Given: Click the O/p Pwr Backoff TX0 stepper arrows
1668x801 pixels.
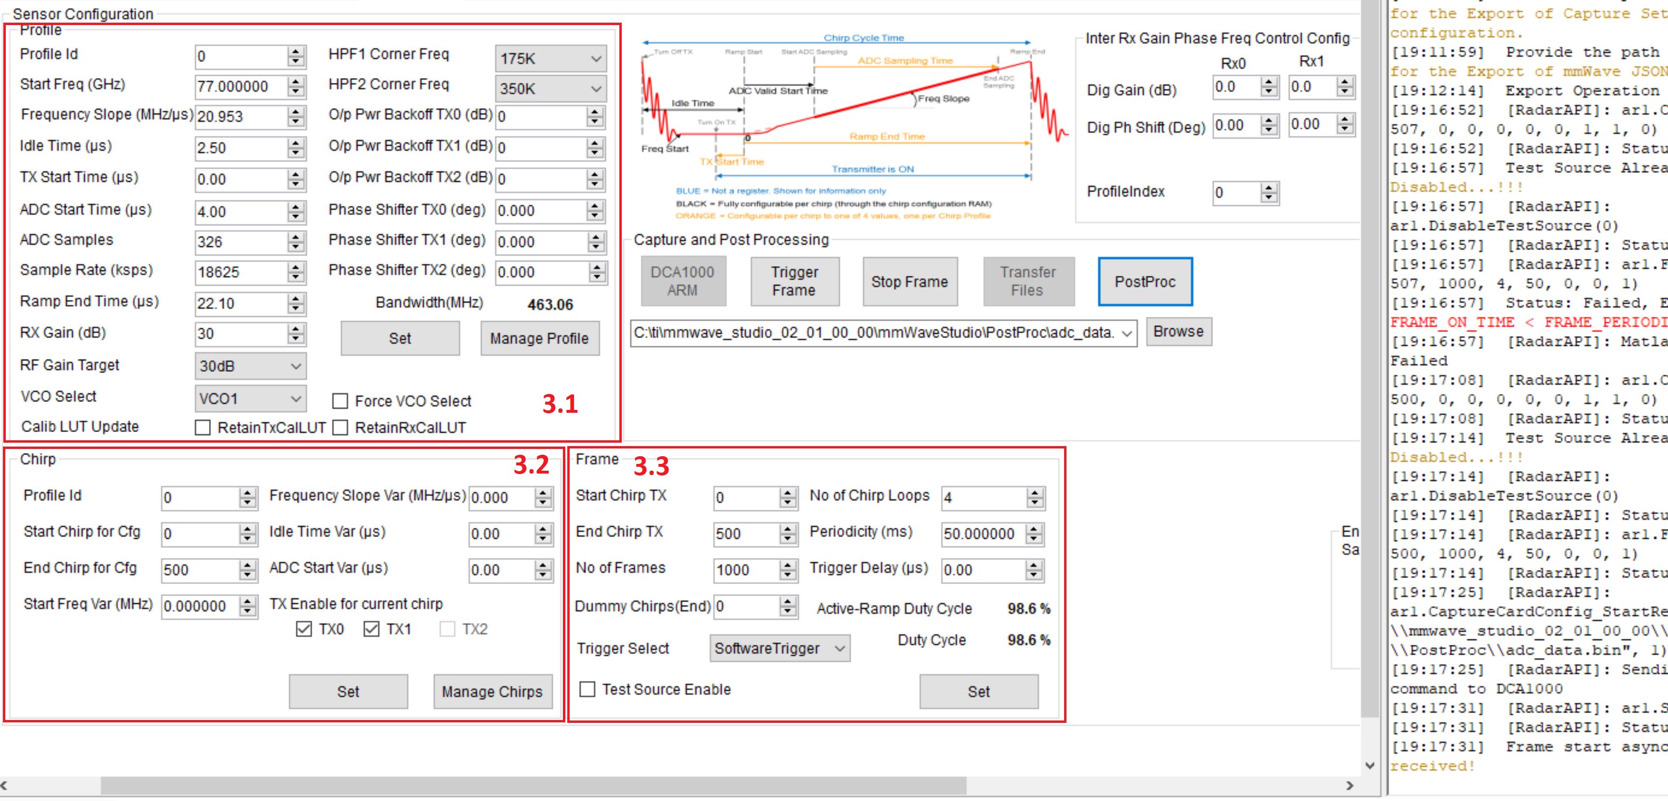Looking at the screenshot, I should [595, 117].
